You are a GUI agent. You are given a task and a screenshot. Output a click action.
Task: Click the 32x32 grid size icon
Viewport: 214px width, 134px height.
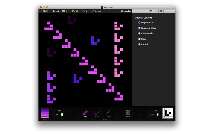pyautogui.click(x=41, y=11)
